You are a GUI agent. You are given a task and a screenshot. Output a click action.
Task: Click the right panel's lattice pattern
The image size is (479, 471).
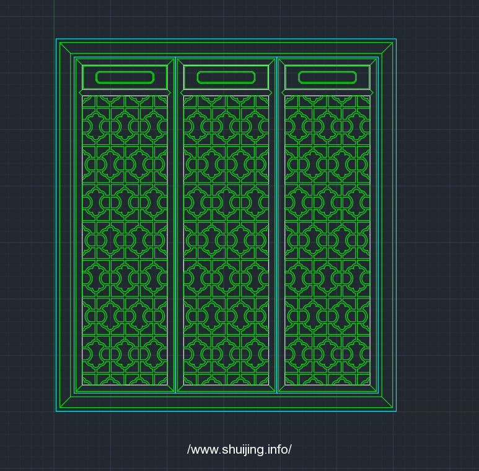coord(327,240)
